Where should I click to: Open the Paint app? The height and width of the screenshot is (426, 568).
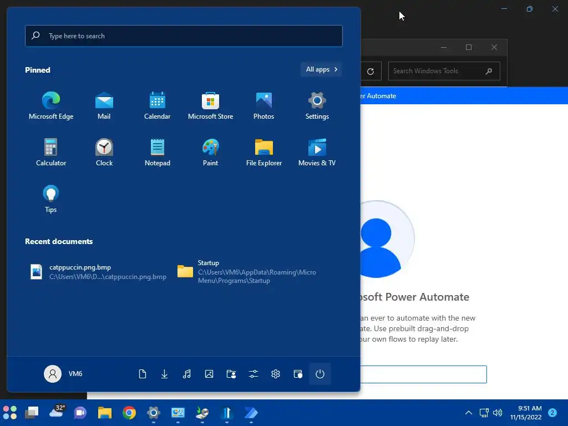click(210, 152)
